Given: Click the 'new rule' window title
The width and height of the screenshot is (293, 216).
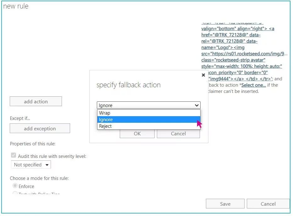Looking at the screenshot, I should pyautogui.click(x=16, y=6).
